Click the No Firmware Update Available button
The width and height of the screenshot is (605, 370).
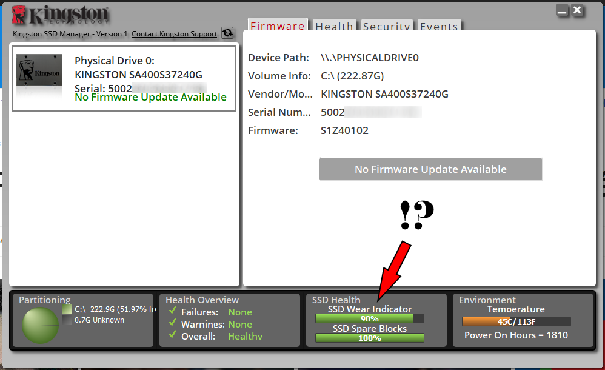pyautogui.click(x=430, y=169)
